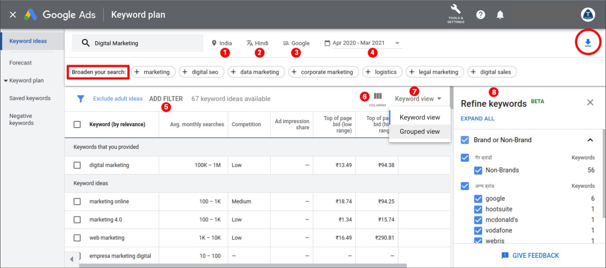Open the Columns selector icon

[377, 96]
